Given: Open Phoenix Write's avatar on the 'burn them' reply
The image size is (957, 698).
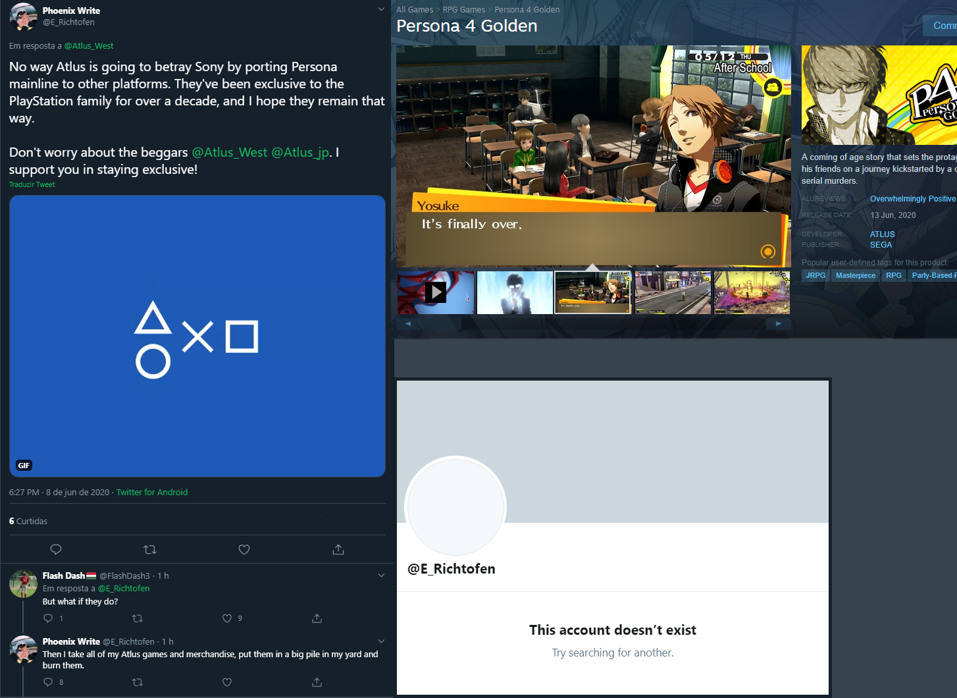Looking at the screenshot, I should (x=23, y=649).
